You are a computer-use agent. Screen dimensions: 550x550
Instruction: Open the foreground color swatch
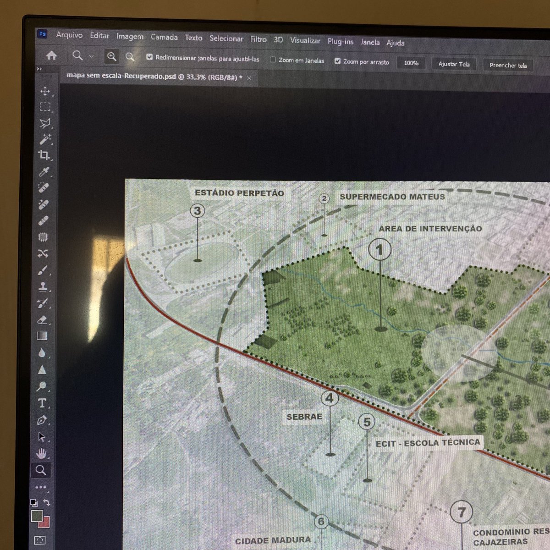pos(37,516)
